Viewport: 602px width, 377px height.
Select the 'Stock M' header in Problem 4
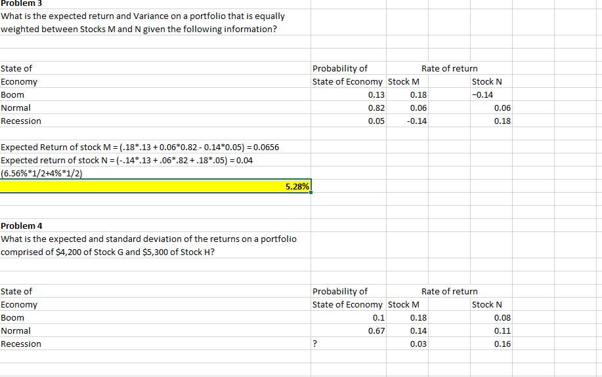[x=404, y=304]
